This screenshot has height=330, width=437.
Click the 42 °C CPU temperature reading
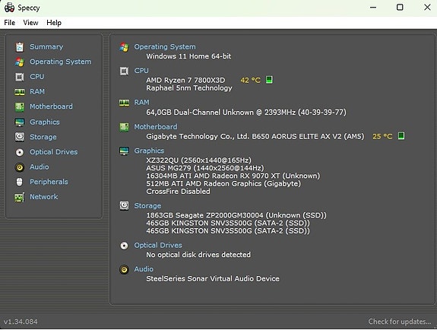tap(250, 81)
